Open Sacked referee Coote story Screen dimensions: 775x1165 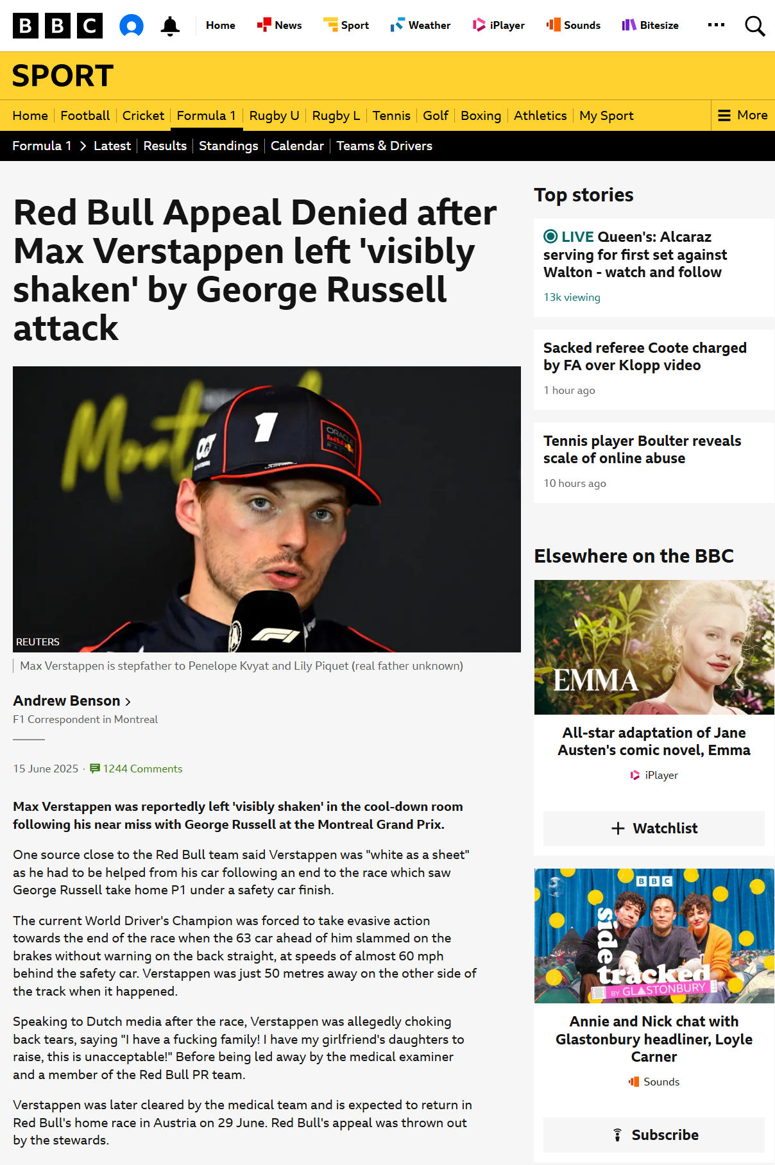[x=645, y=357]
